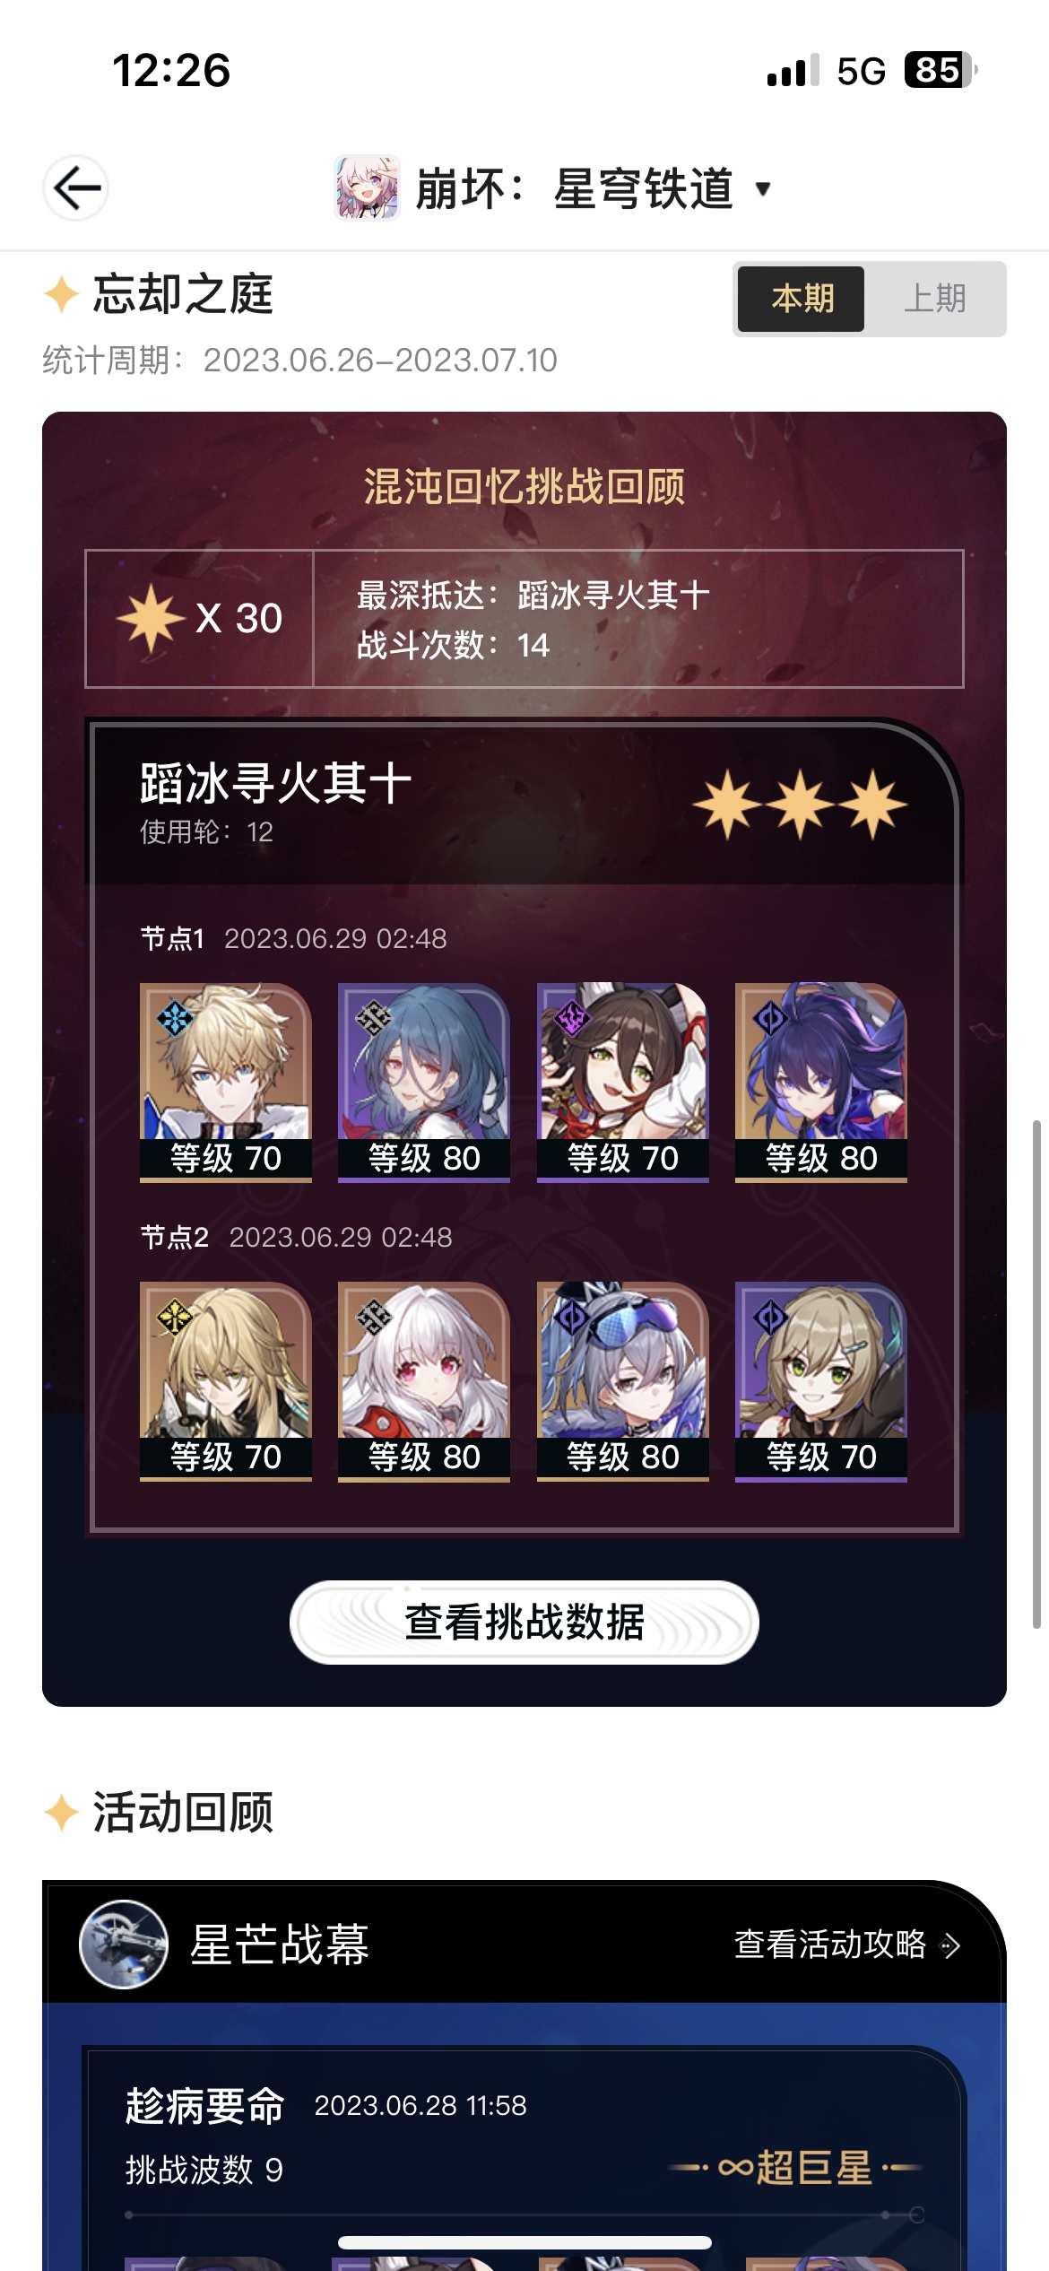Select the white-haired level 80 character in node 2
Screen dimensions: 1049x2271
424,1381
